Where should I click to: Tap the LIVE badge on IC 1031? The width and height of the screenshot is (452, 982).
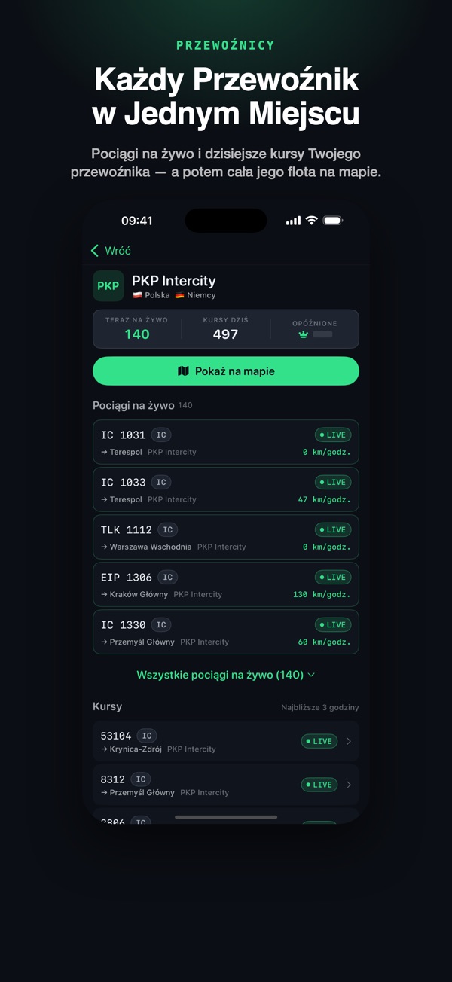(333, 435)
